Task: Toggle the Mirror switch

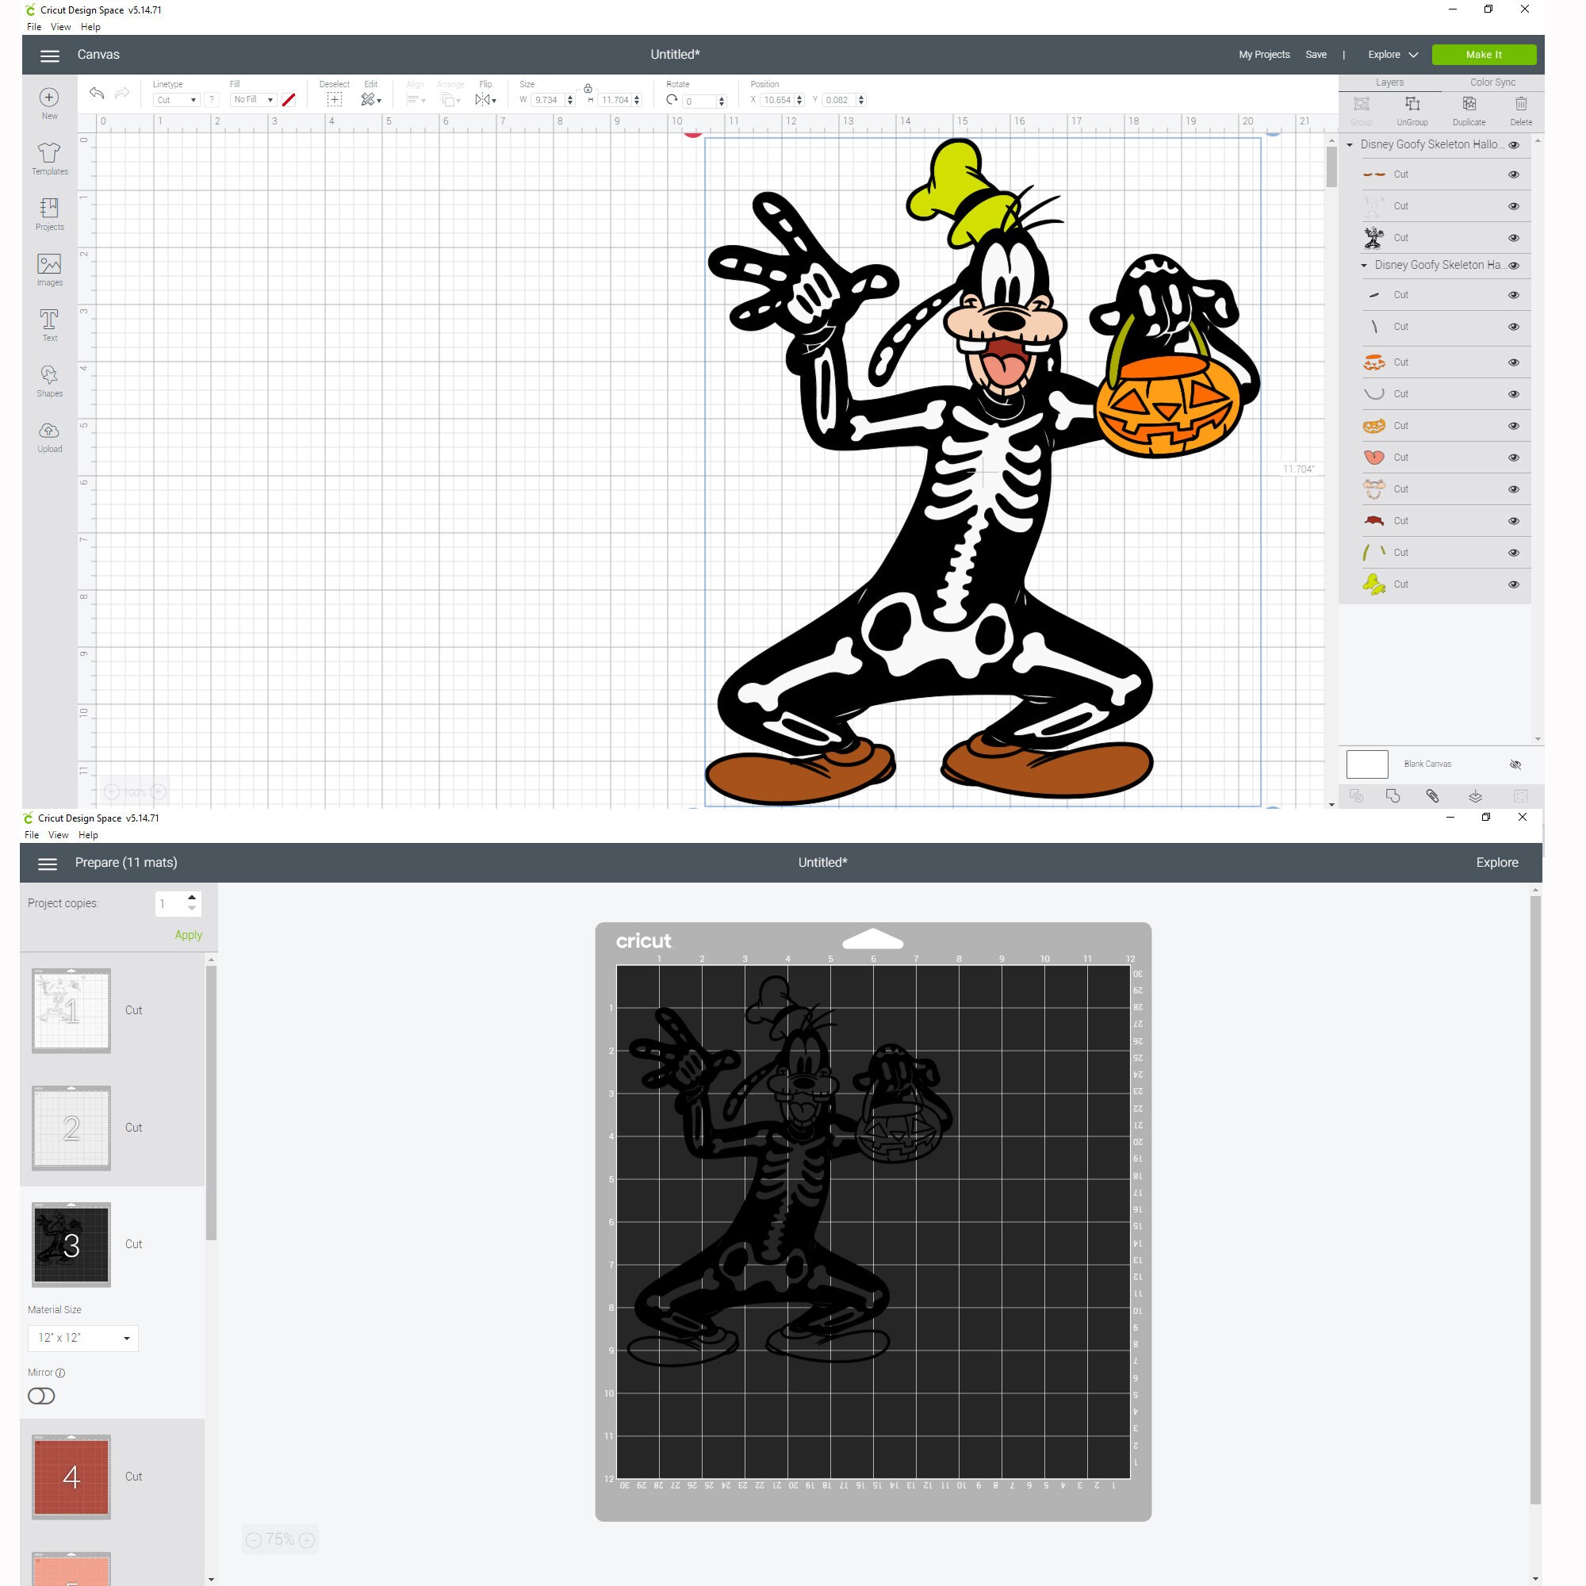Action: (41, 1396)
